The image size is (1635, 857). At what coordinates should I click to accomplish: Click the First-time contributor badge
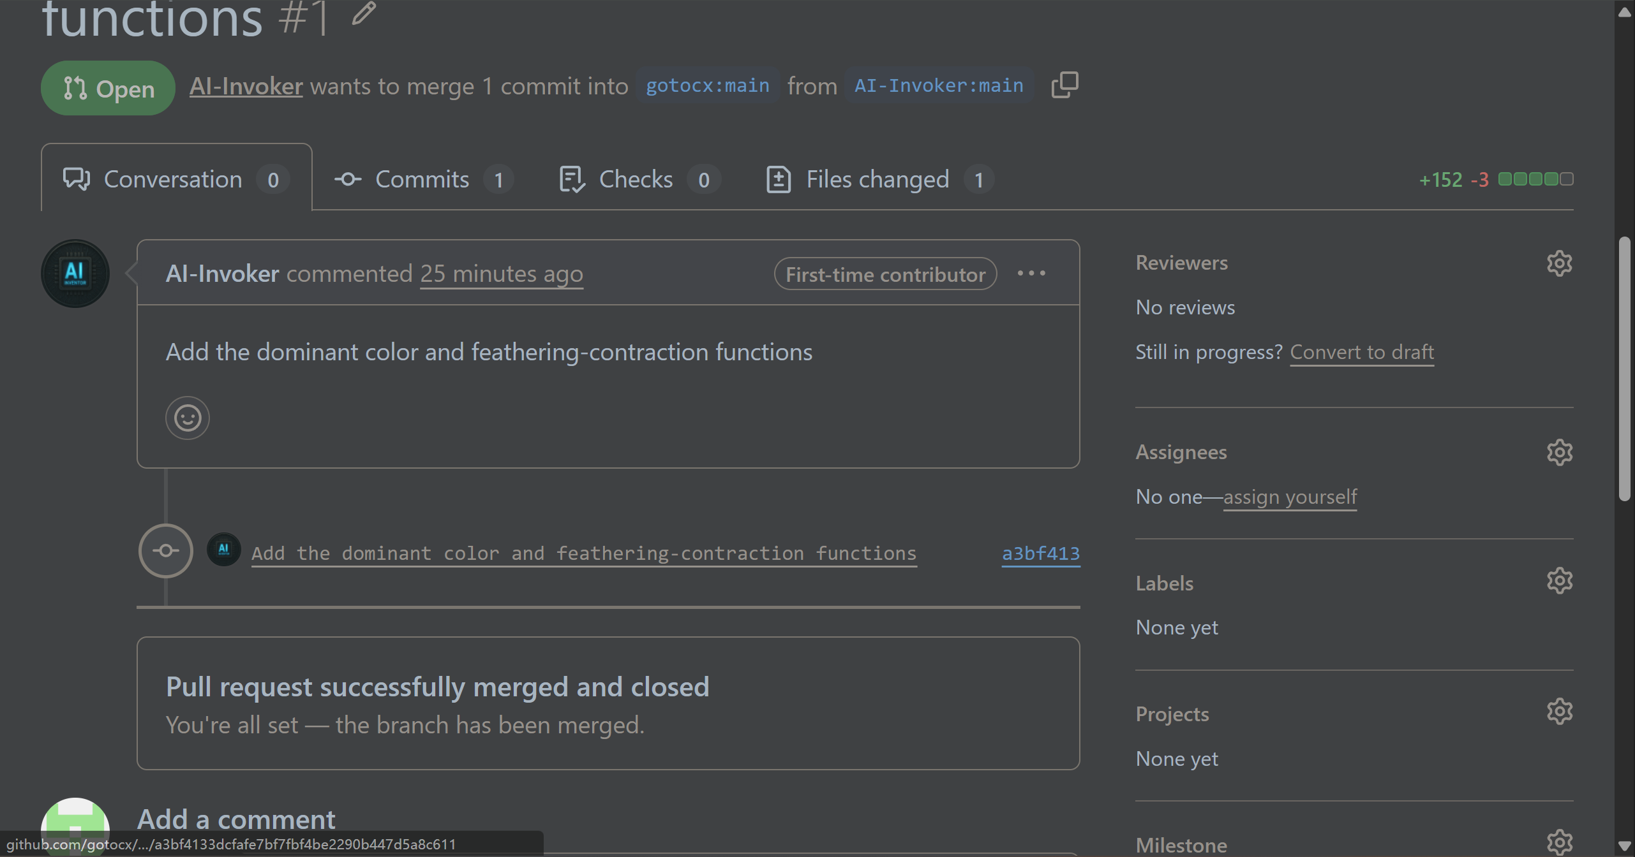885,274
